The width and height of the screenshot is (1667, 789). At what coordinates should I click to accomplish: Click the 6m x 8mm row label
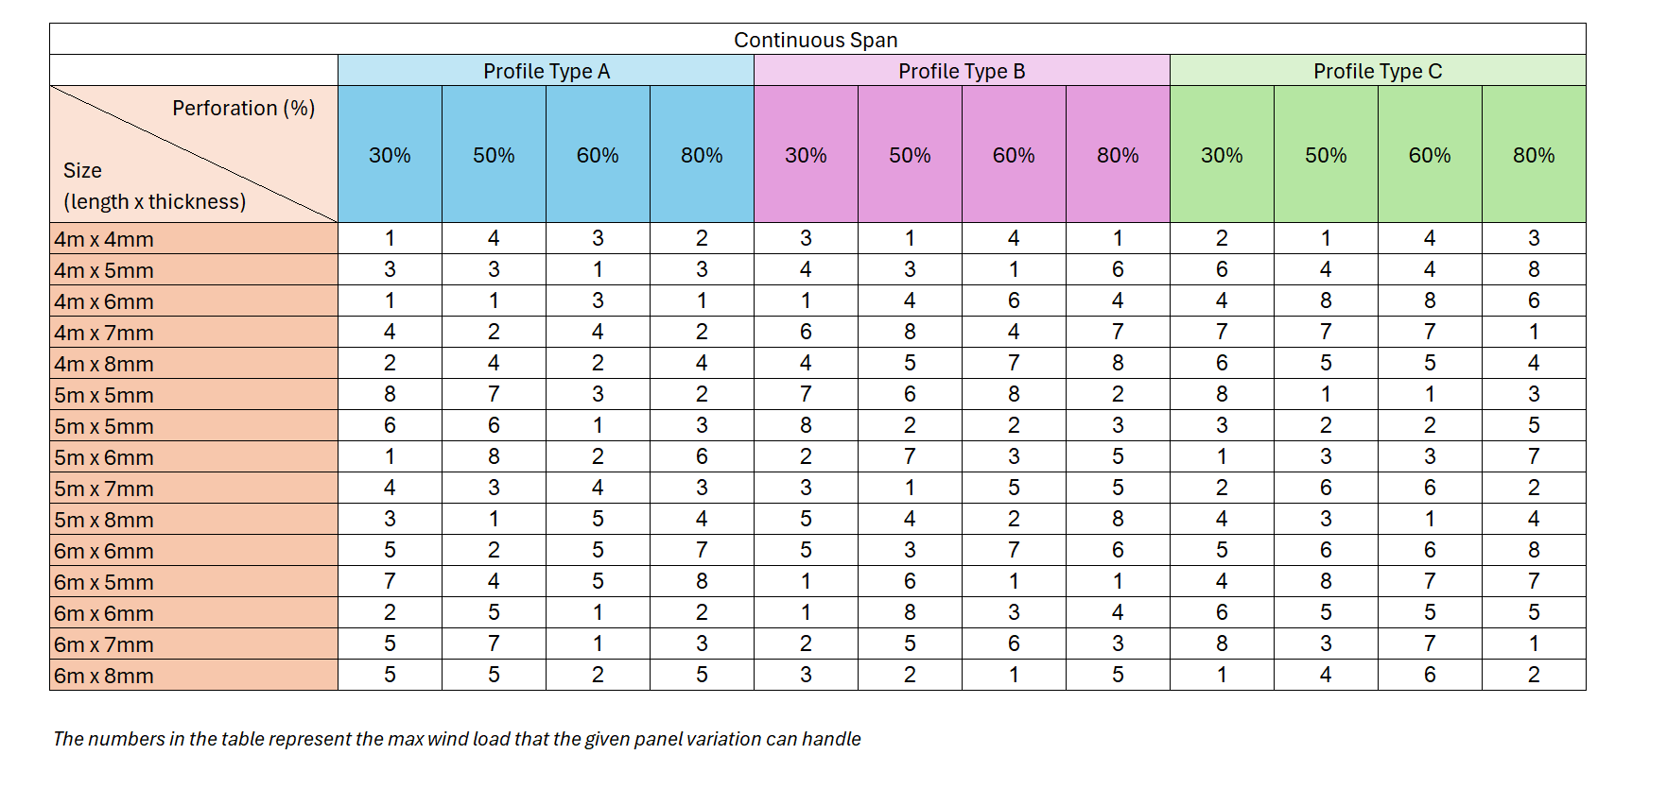[x=104, y=676]
